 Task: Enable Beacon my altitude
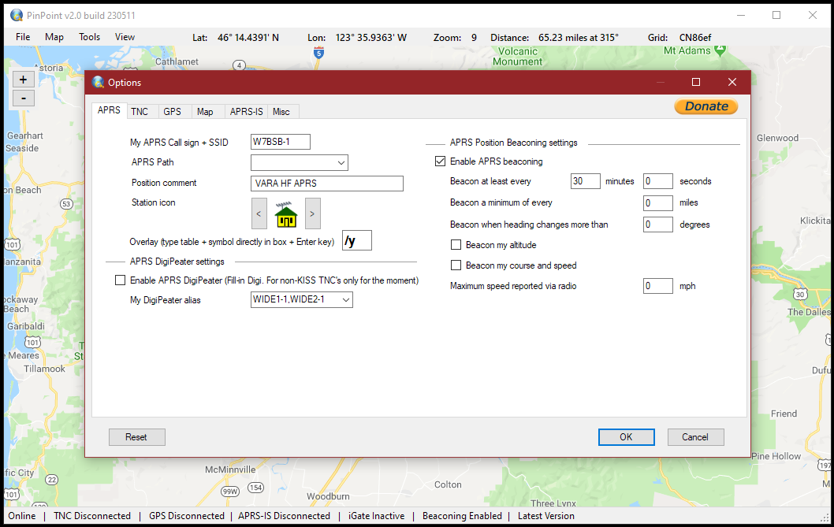coord(456,244)
